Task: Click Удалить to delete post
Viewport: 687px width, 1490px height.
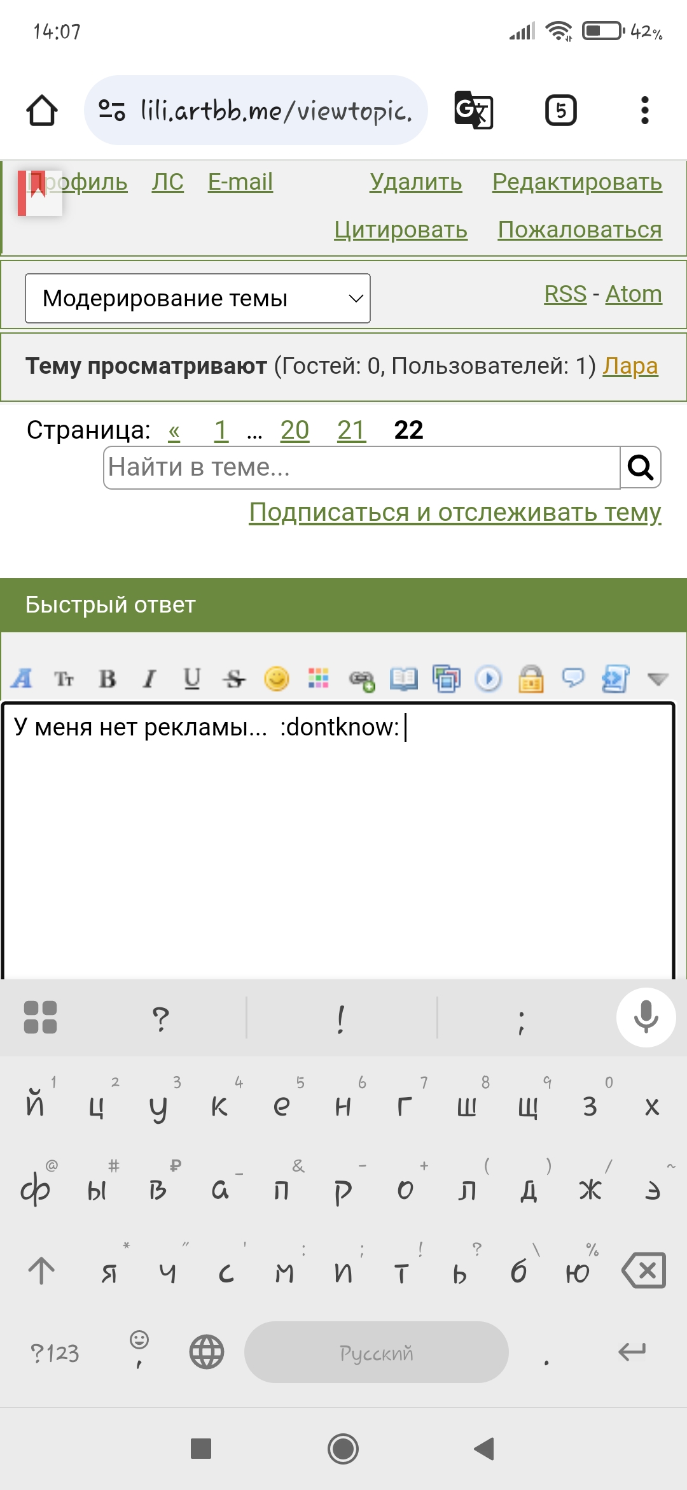Action: [x=416, y=182]
